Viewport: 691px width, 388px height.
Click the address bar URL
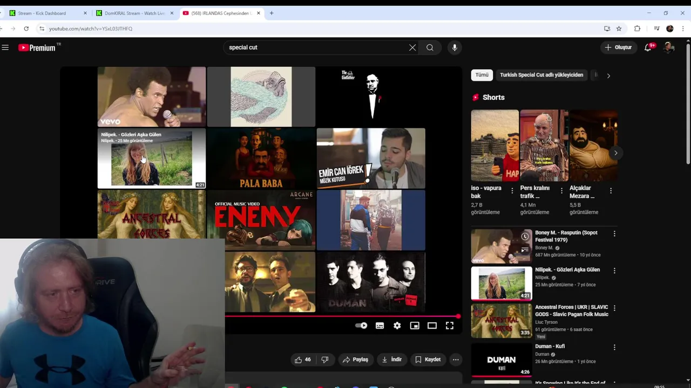[91, 29]
